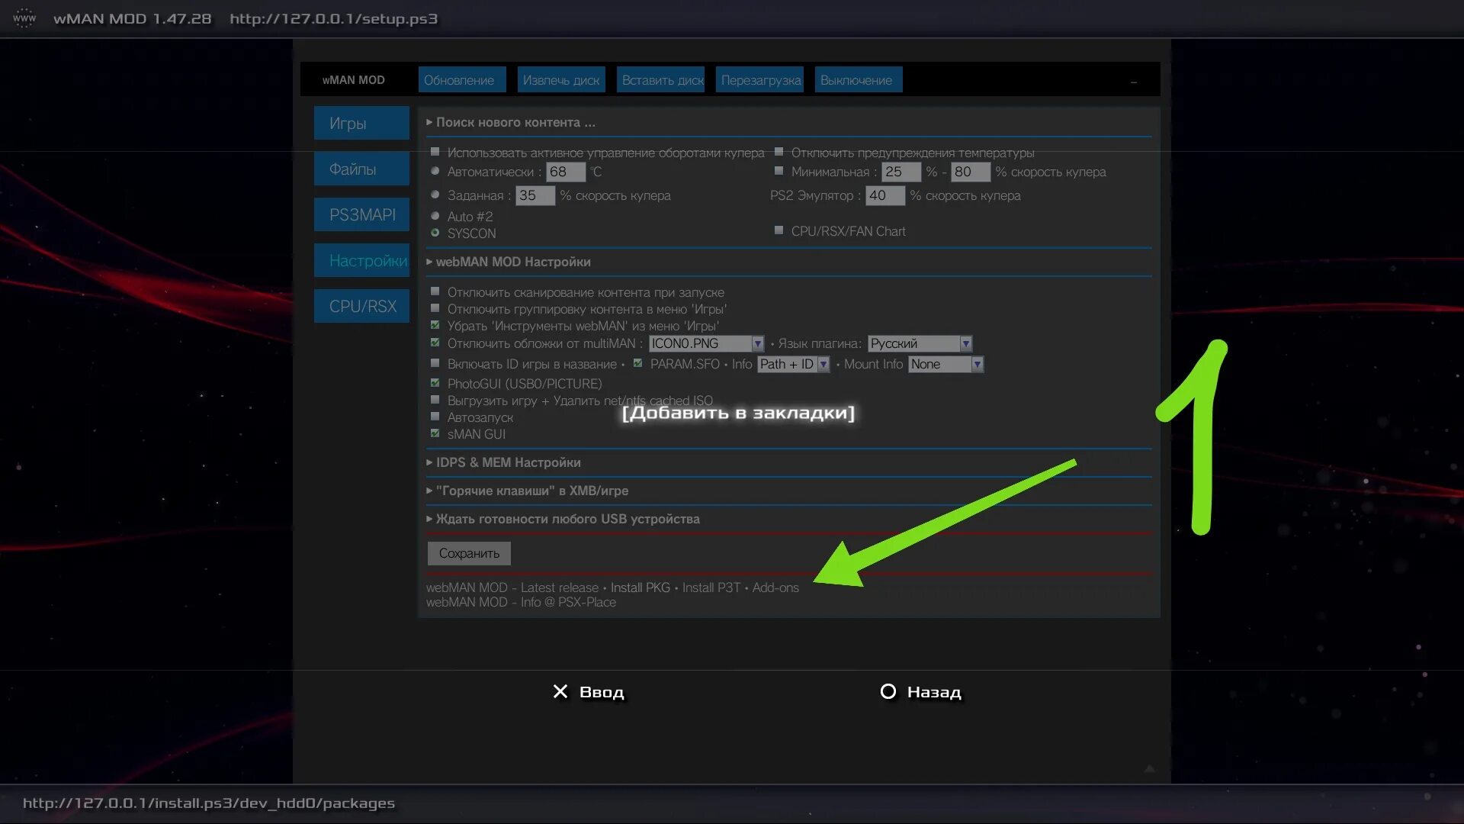
Task: Expand the Поиск нового контента section
Action: [x=511, y=122]
